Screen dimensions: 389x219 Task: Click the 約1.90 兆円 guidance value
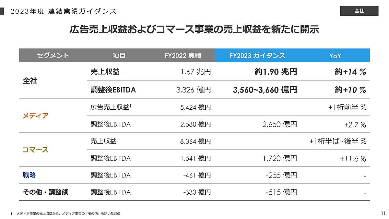(x=276, y=72)
